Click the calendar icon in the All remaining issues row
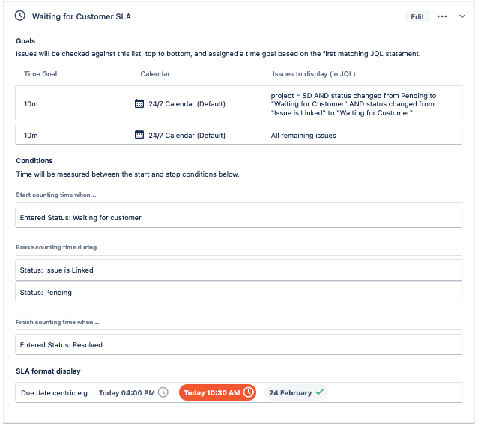 click(139, 134)
